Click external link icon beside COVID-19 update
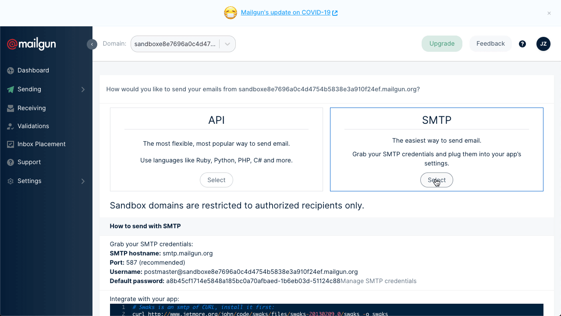This screenshot has width=561, height=316. pos(335,13)
